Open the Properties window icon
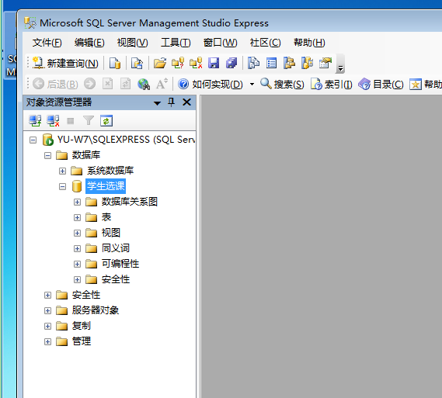 coord(325,63)
